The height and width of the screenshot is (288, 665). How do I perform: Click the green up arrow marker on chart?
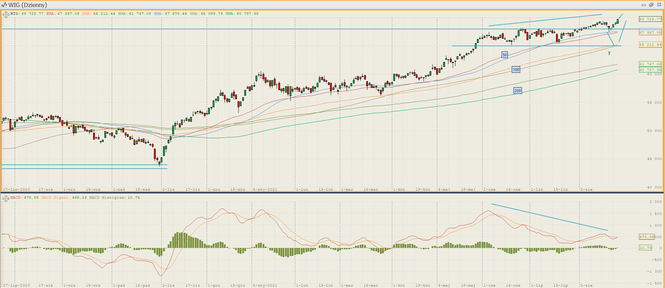[x=609, y=53]
